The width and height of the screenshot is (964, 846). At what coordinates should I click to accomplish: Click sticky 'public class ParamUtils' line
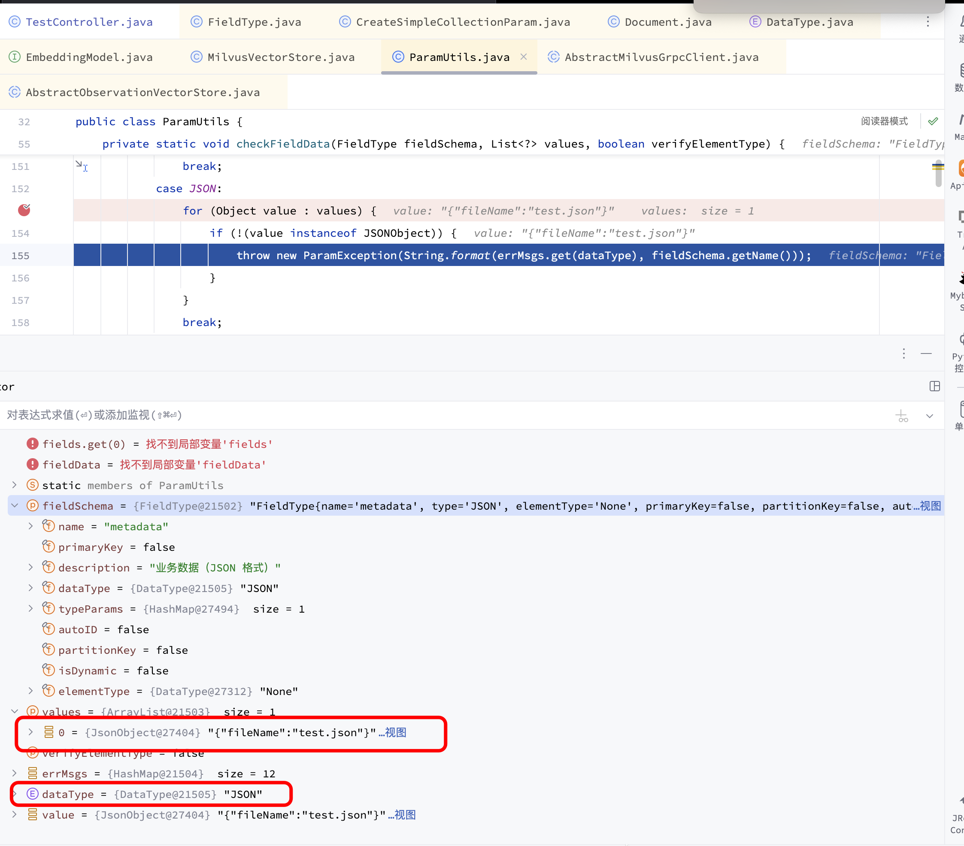click(x=159, y=121)
